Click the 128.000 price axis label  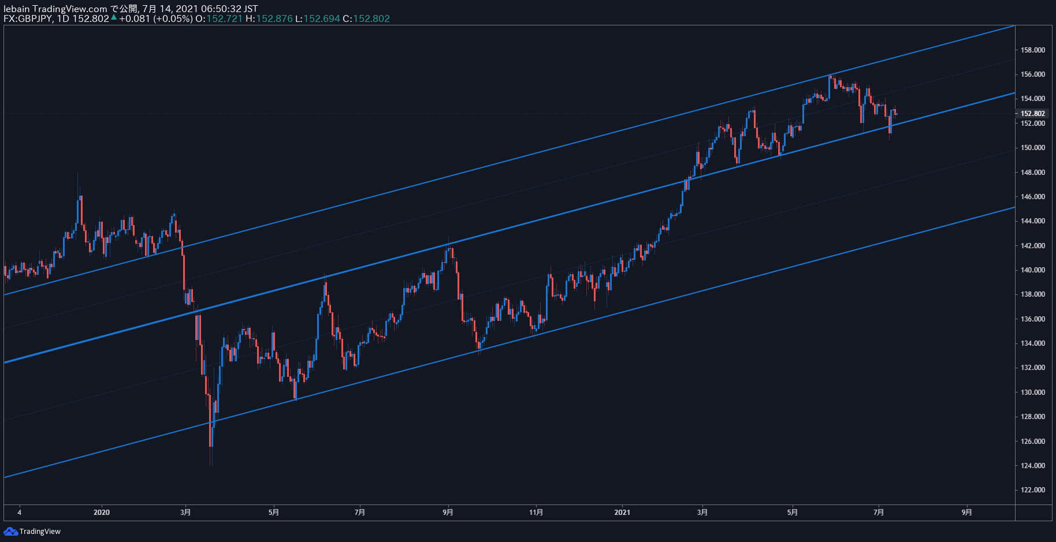pyautogui.click(x=1033, y=417)
